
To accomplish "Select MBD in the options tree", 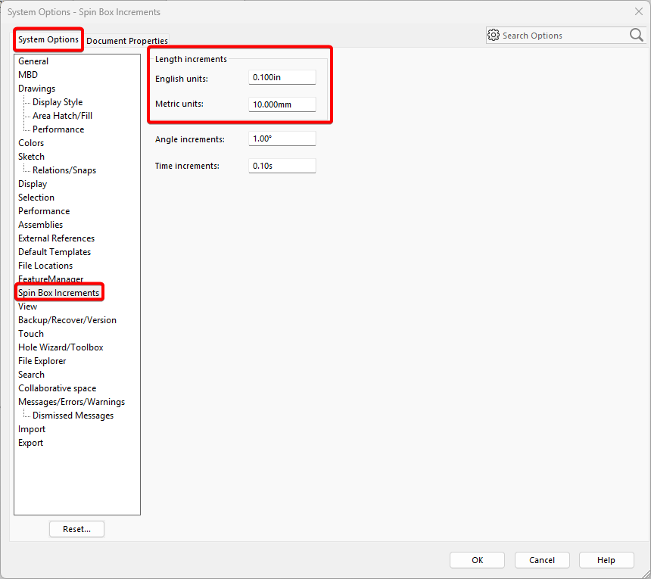I will coord(28,75).
